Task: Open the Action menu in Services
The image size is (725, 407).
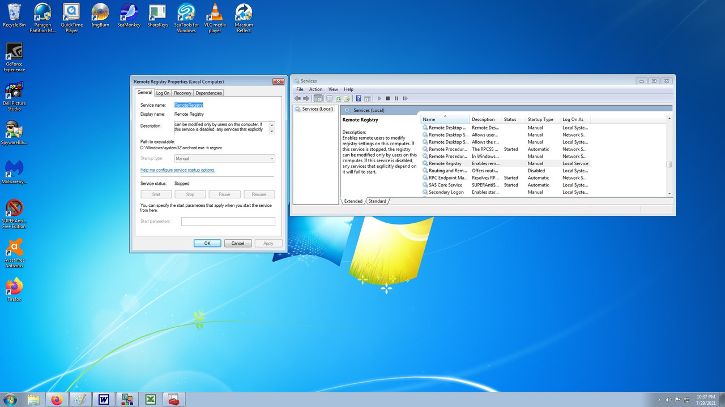Action: click(315, 89)
